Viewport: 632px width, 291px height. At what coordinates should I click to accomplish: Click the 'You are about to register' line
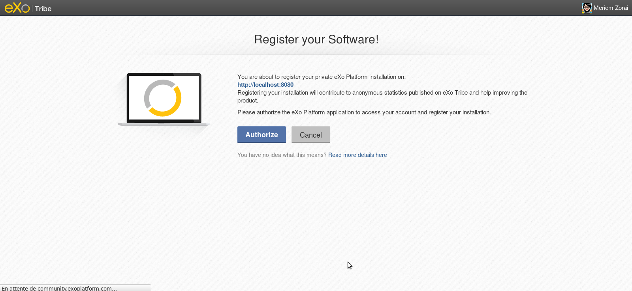322,77
